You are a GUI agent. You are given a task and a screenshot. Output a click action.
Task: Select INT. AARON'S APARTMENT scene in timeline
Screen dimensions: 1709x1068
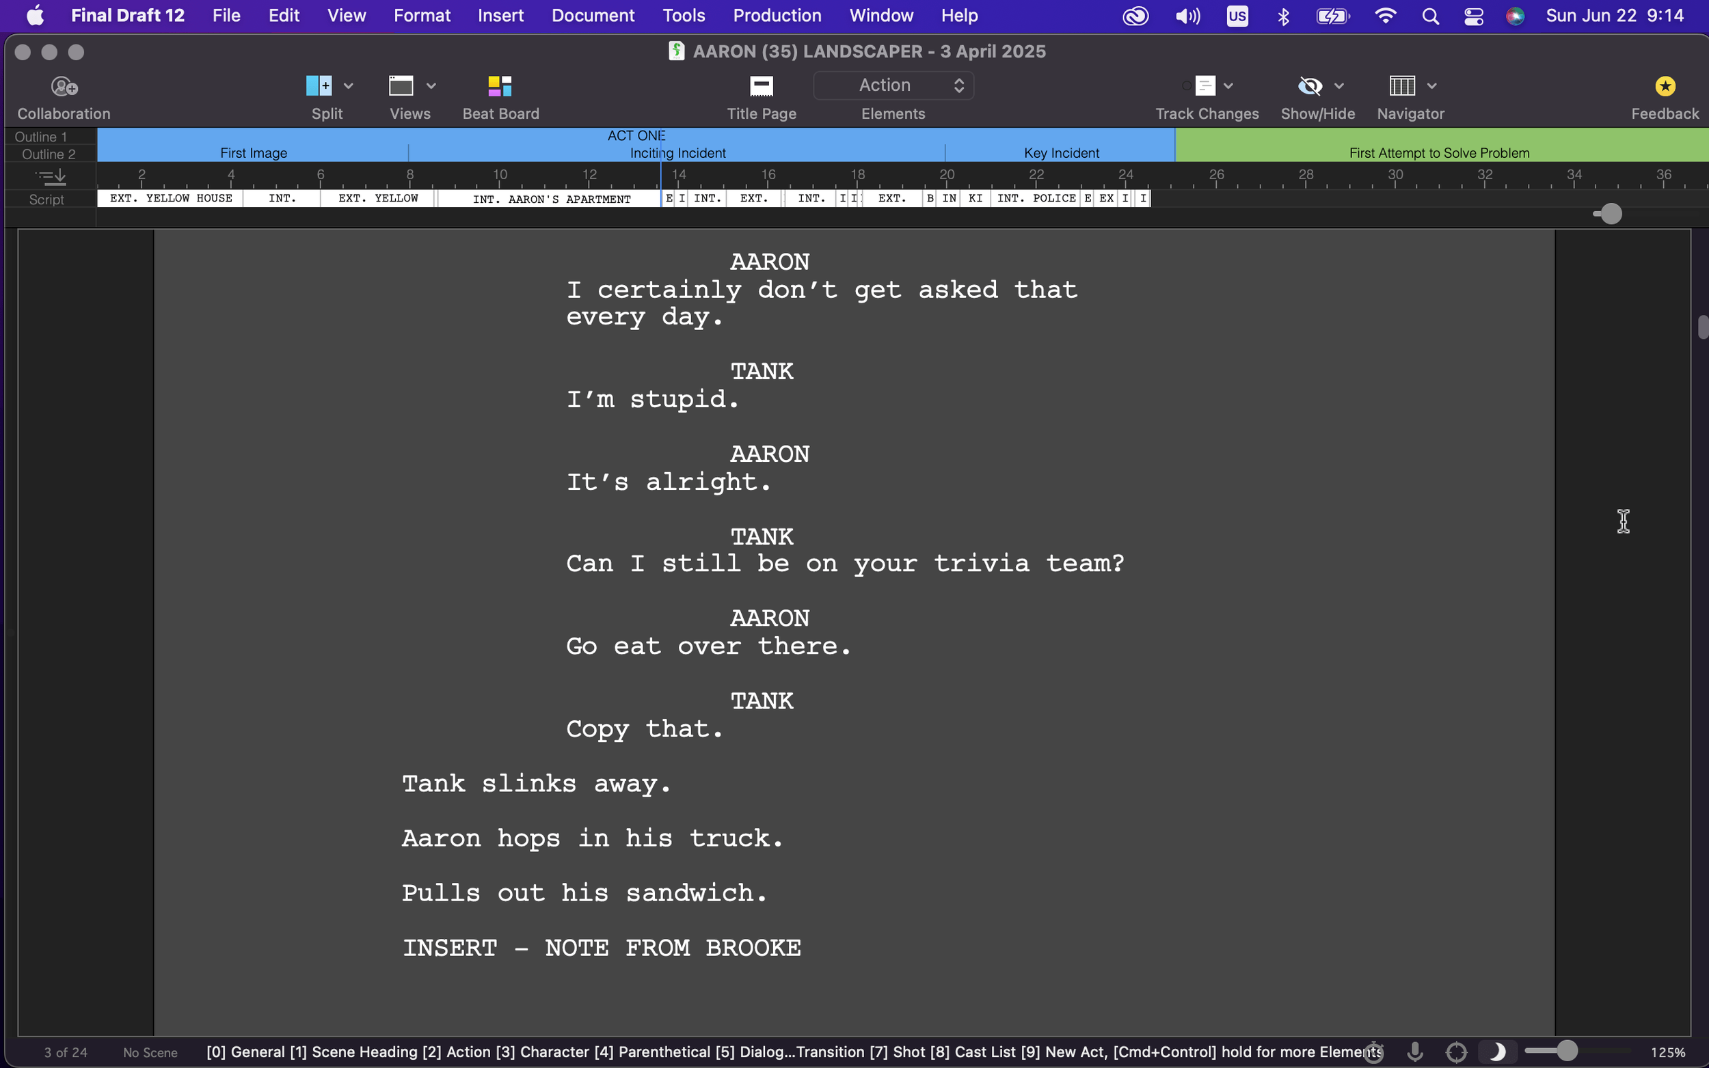pos(551,200)
